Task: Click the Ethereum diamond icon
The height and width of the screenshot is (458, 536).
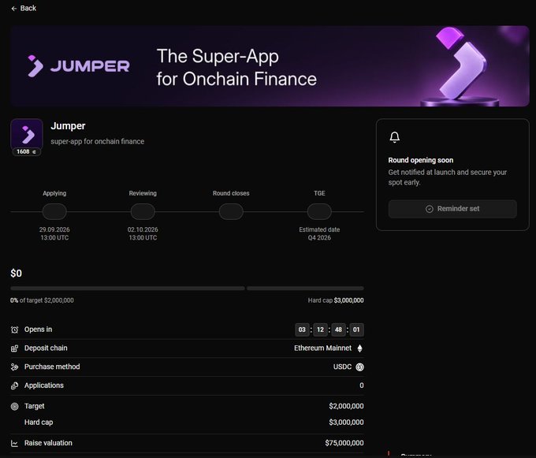Action: (359, 348)
